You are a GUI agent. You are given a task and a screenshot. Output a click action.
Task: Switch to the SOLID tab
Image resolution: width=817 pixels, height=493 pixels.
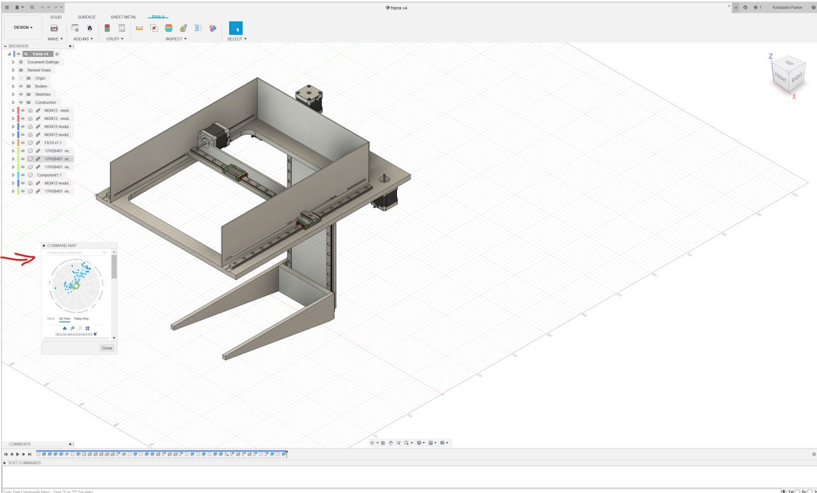(x=56, y=17)
